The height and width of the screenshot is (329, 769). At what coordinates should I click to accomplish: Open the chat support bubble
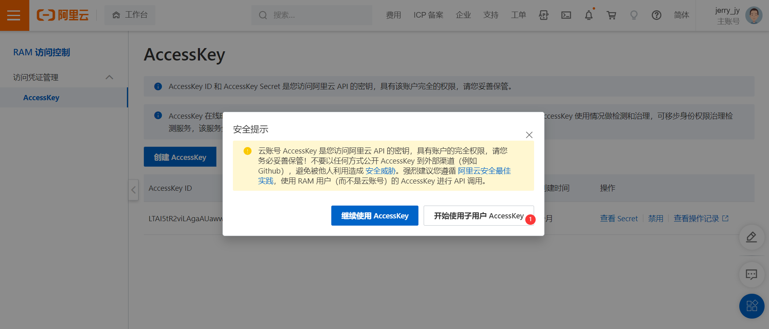(751, 275)
